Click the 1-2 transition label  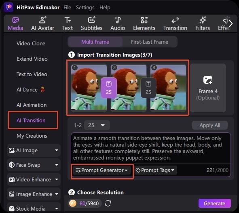[x=78, y=125]
